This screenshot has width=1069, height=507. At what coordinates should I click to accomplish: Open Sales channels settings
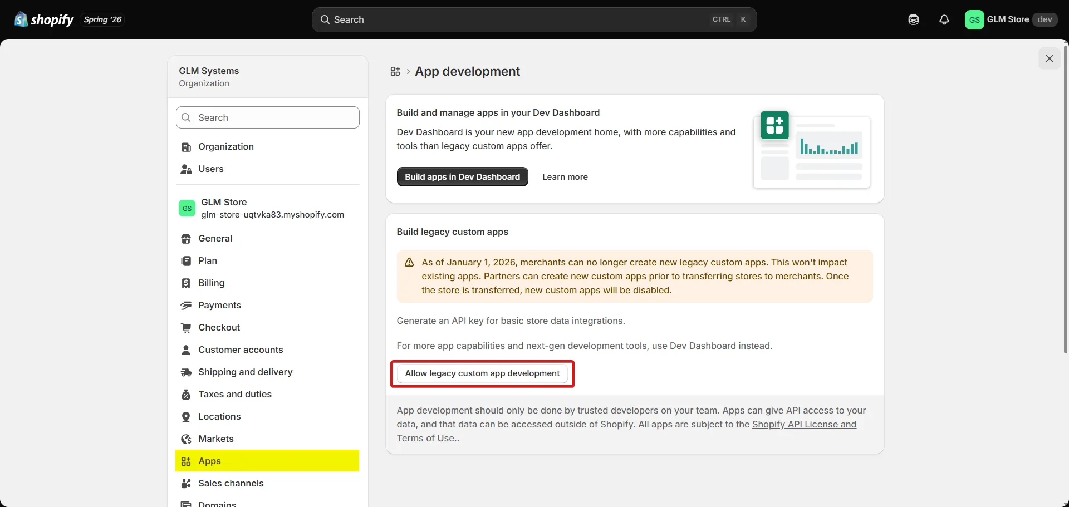tap(267, 484)
